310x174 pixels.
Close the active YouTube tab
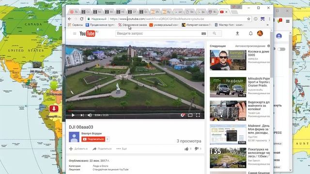tap(226, 12)
